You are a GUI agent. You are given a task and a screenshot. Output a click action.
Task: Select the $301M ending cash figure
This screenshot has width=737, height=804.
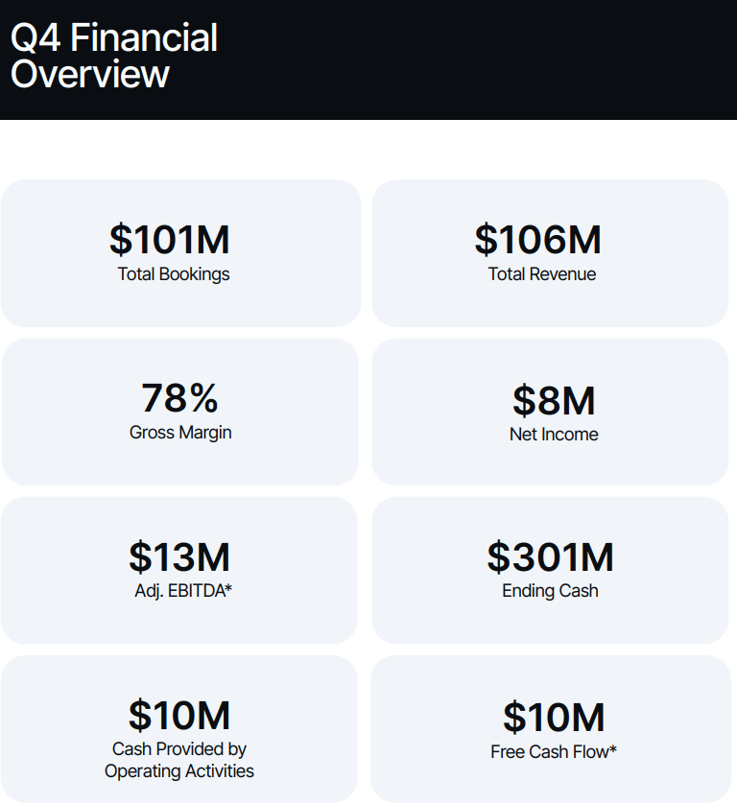pos(550,557)
